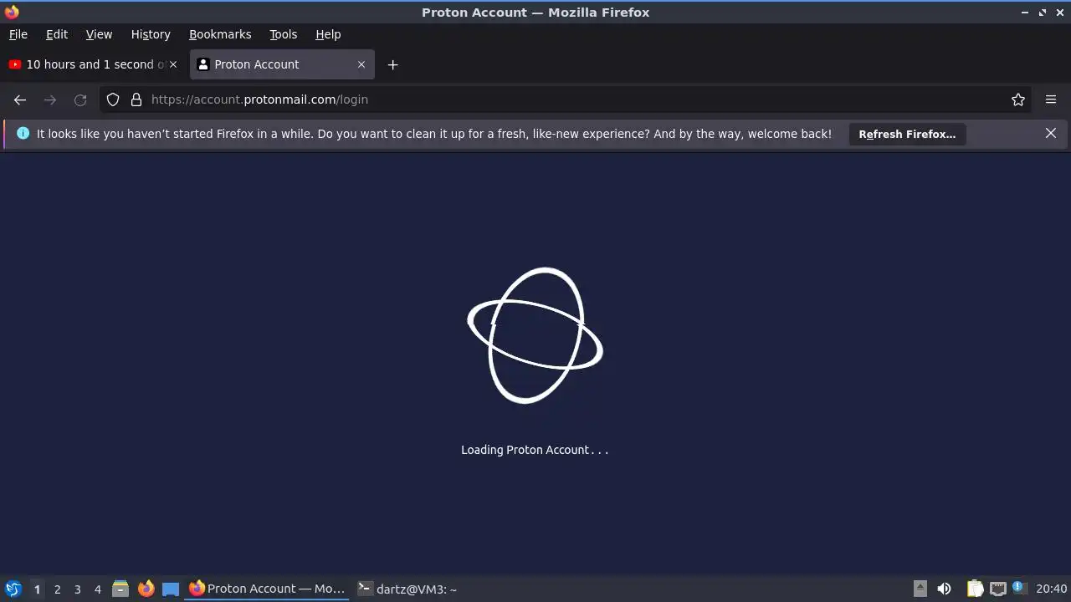Select the Proton Account tab

[x=282, y=64]
